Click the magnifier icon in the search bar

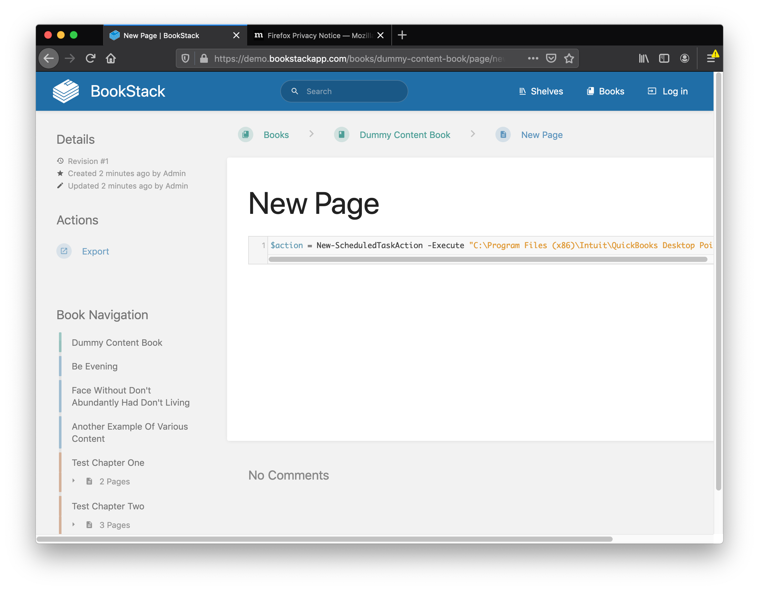click(x=295, y=91)
